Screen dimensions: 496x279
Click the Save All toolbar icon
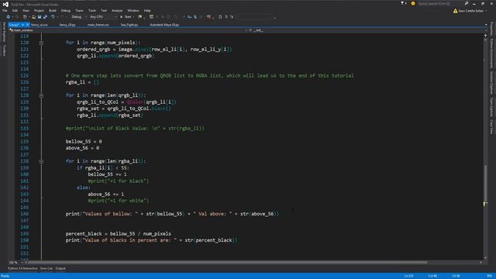tap(45, 17)
